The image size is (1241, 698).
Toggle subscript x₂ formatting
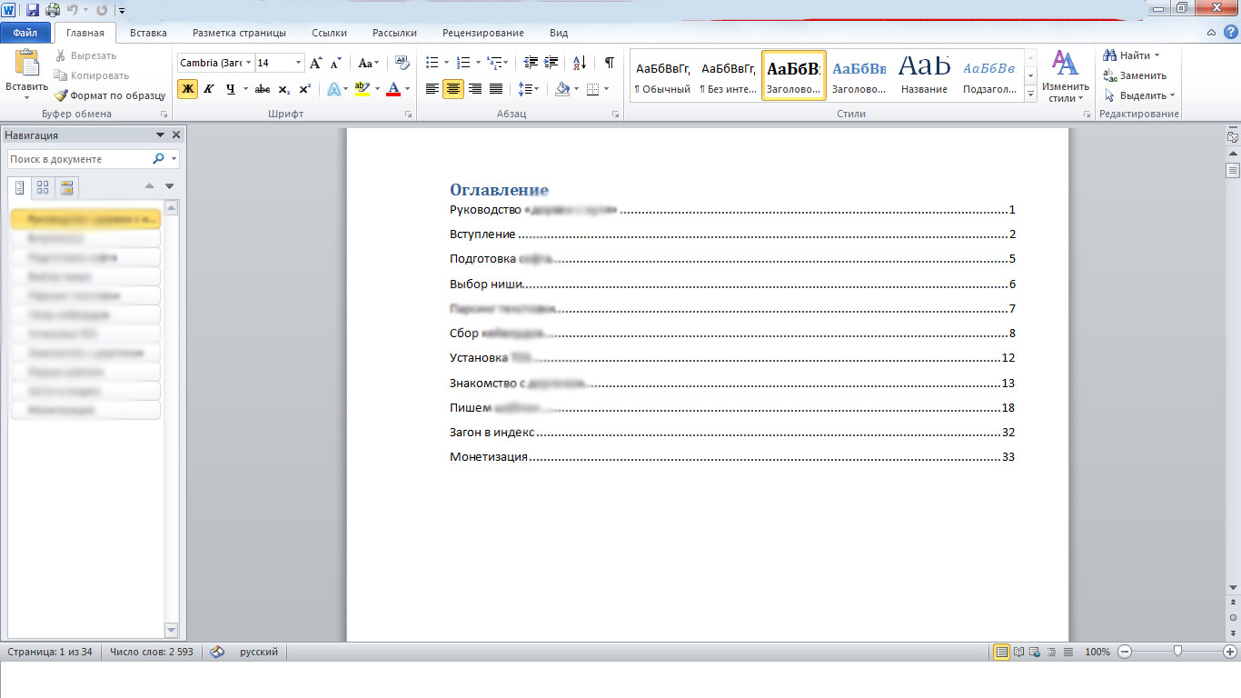pyautogui.click(x=283, y=89)
